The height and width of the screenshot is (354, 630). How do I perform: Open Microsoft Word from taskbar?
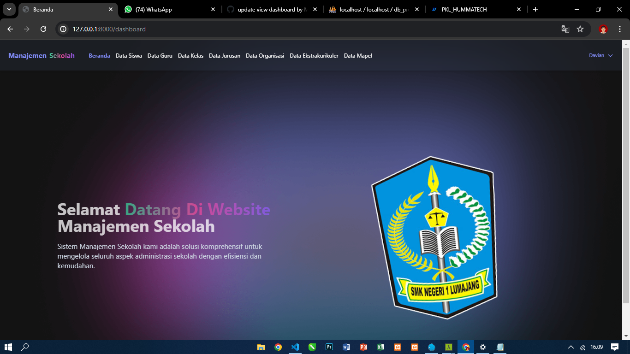(346, 347)
